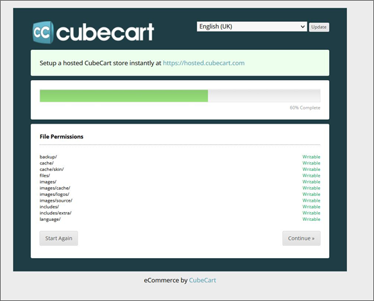Select the includes/extra/ folder entry
This screenshot has height=301, width=374.
[x=55, y=213]
